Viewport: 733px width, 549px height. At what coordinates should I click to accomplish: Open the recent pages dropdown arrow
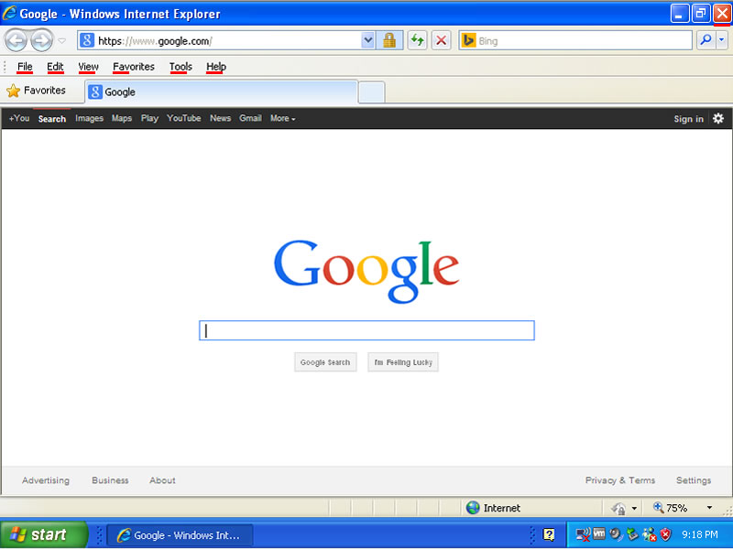61,41
